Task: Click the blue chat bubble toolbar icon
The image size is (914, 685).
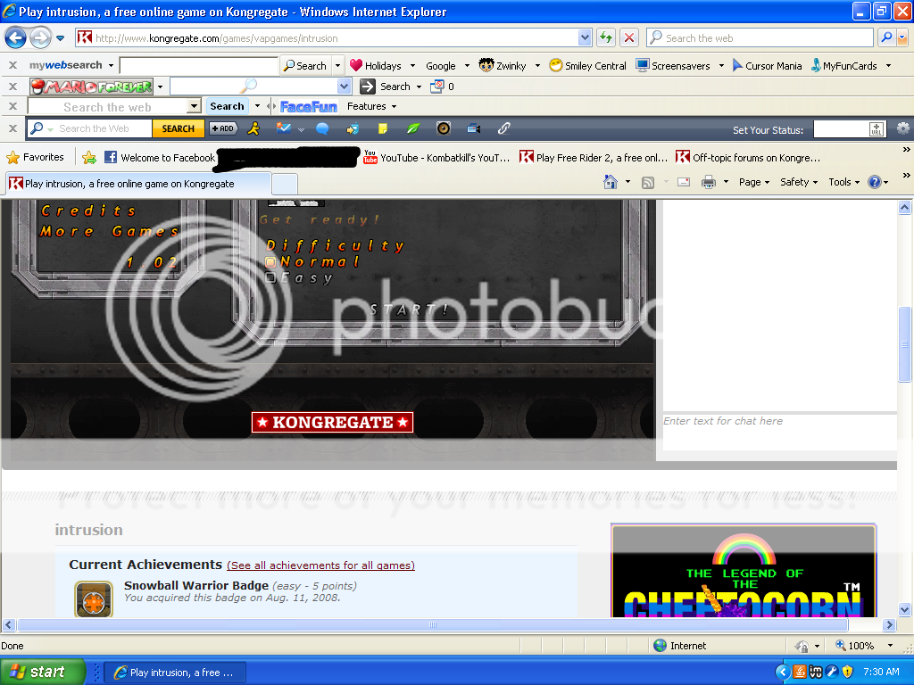Action: [322, 128]
